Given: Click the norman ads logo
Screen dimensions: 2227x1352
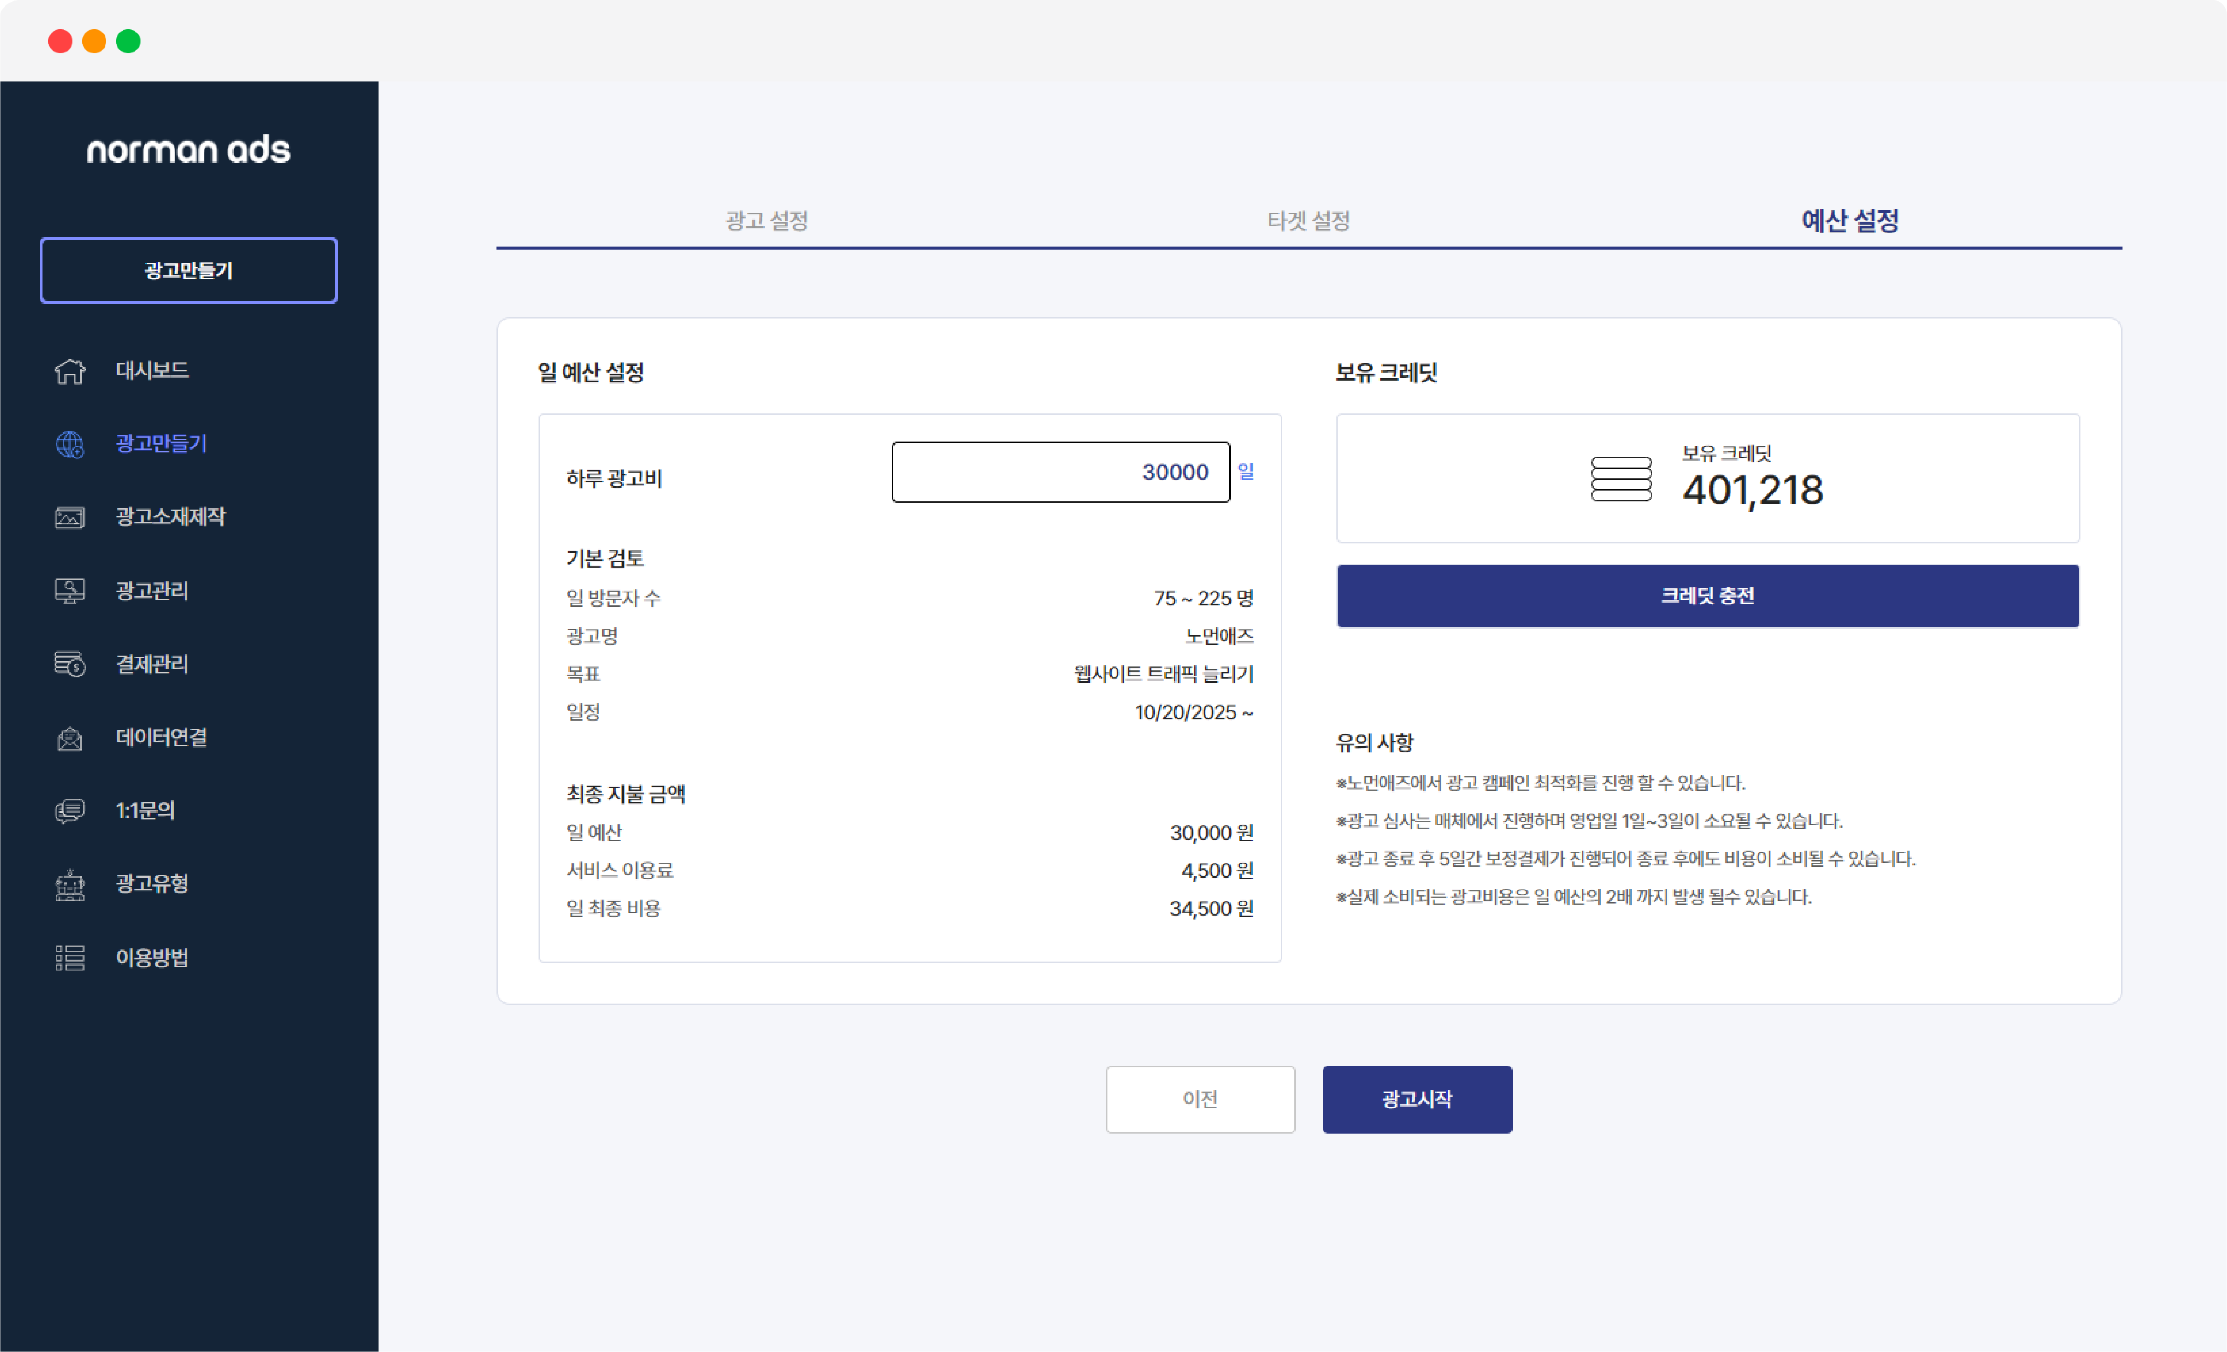Looking at the screenshot, I should pos(188,150).
